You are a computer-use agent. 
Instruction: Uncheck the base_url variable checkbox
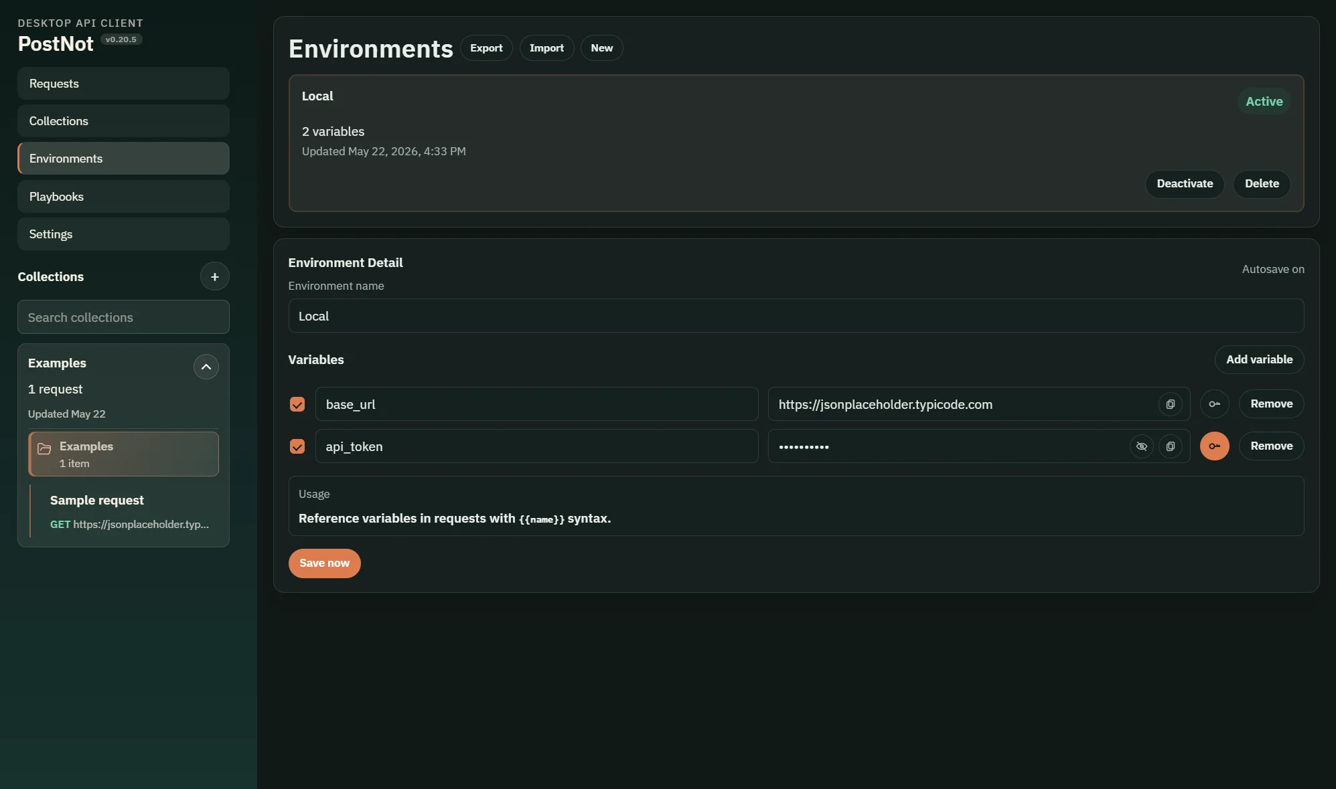coord(297,404)
